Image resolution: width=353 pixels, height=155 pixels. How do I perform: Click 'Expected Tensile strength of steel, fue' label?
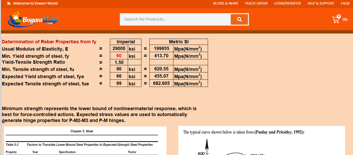45,84
